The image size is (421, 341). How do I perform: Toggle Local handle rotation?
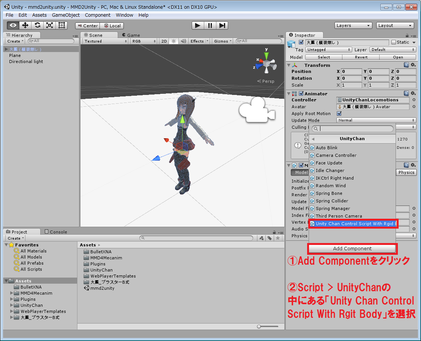[112, 26]
